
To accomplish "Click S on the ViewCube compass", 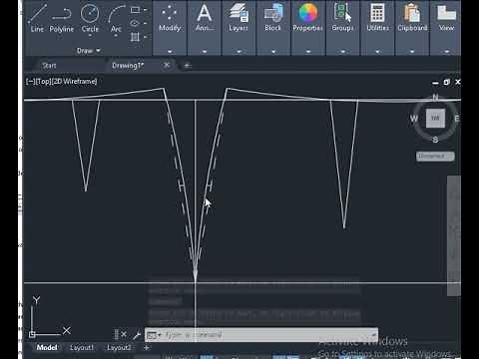I will [x=435, y=140].
